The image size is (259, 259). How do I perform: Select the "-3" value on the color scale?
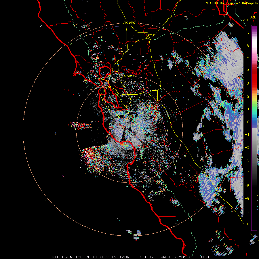point(247,160)
